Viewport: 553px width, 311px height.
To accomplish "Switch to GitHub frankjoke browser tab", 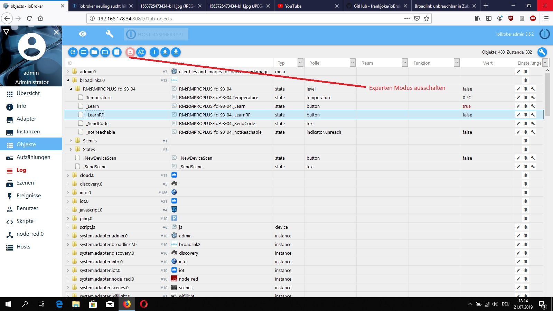I will [x=377, y=6].
